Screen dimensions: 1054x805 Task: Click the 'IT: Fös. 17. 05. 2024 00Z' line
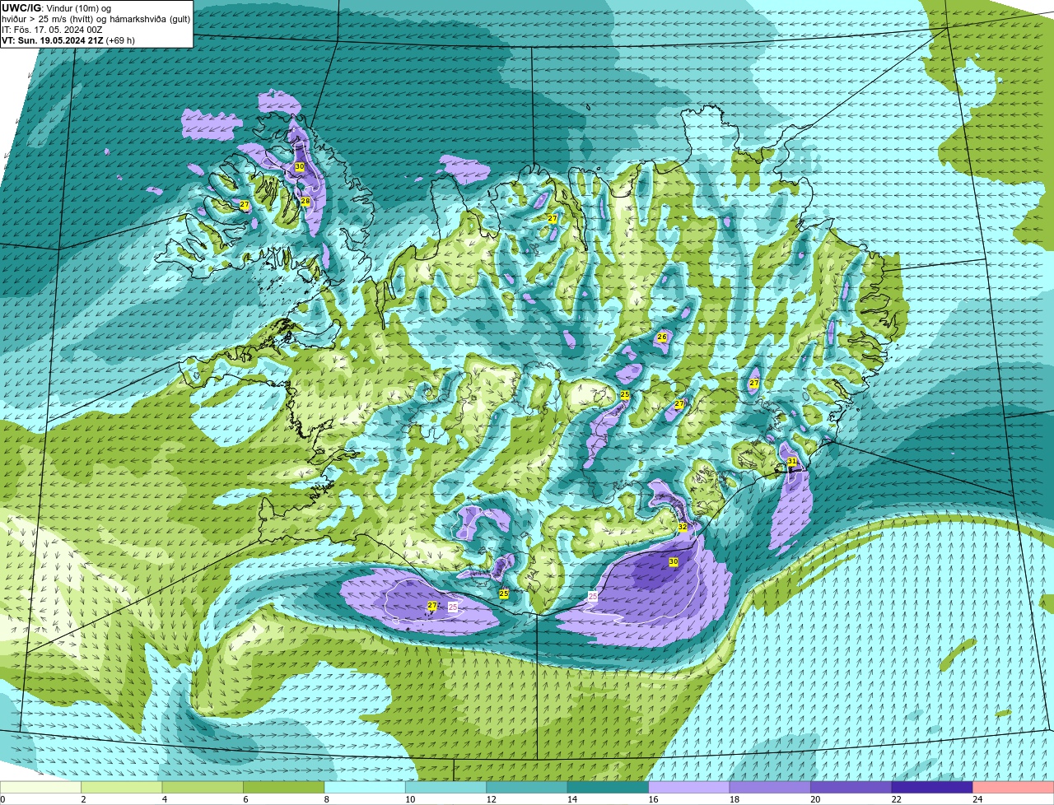point(52,30)
